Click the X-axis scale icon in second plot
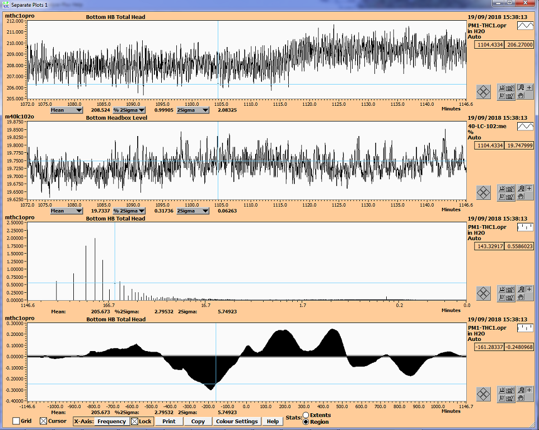539x430 pixels. 502,189
